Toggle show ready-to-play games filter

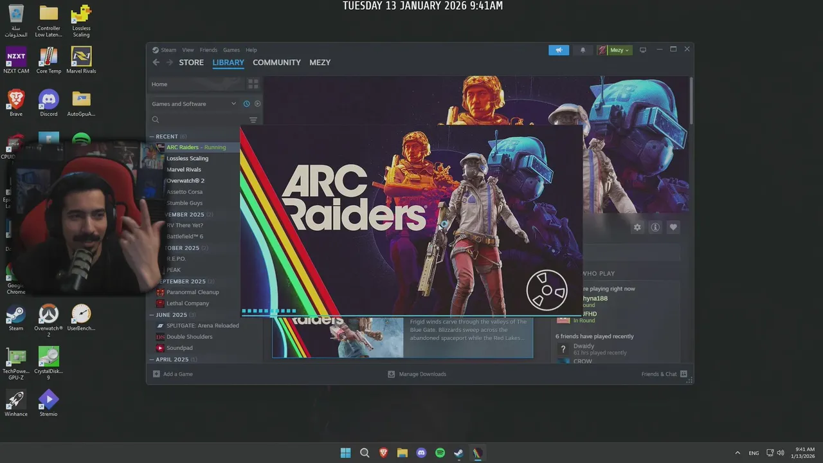pos(258,104)
